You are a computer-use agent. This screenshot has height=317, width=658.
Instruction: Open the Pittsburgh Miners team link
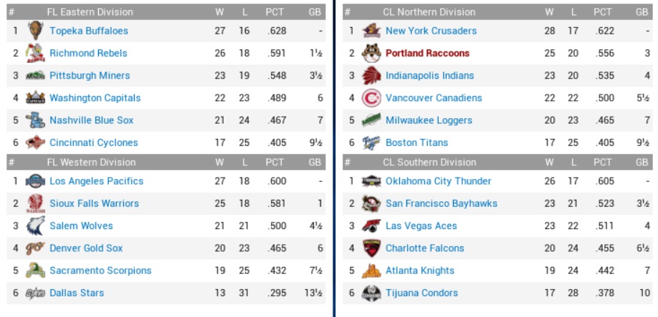click(90, 76)
